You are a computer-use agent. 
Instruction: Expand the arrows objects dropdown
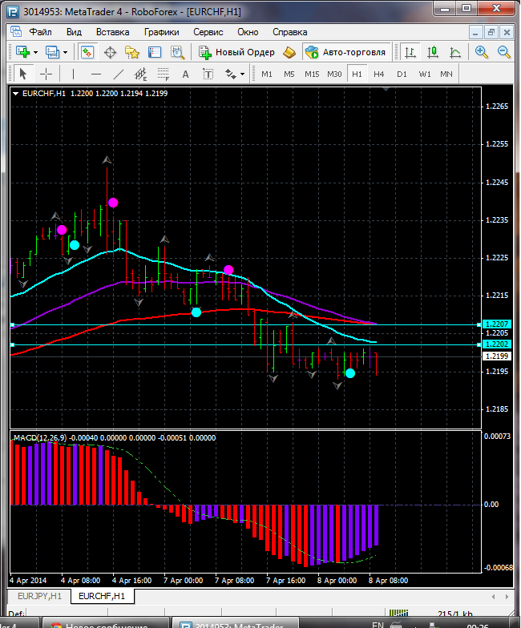(x=241, y=74)
